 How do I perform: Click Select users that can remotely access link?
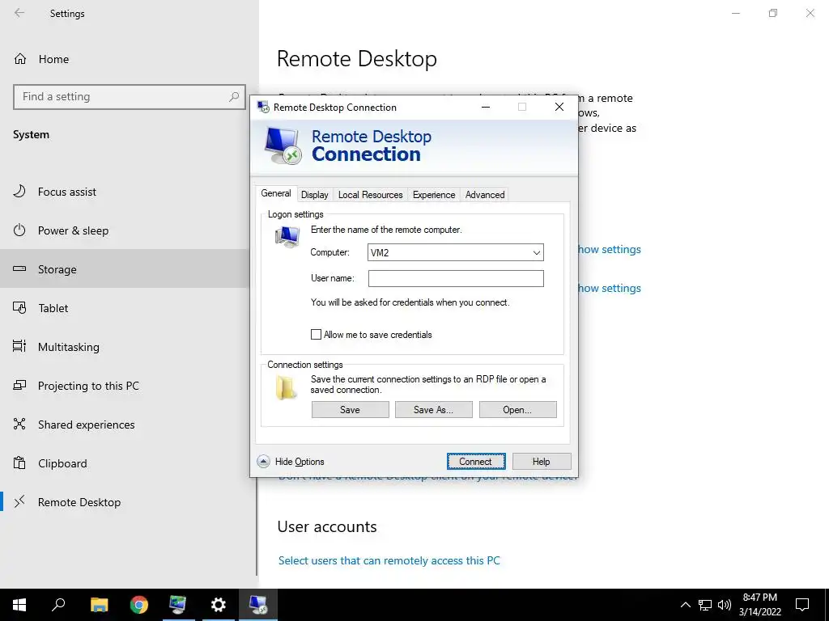[x=389, y=561]
